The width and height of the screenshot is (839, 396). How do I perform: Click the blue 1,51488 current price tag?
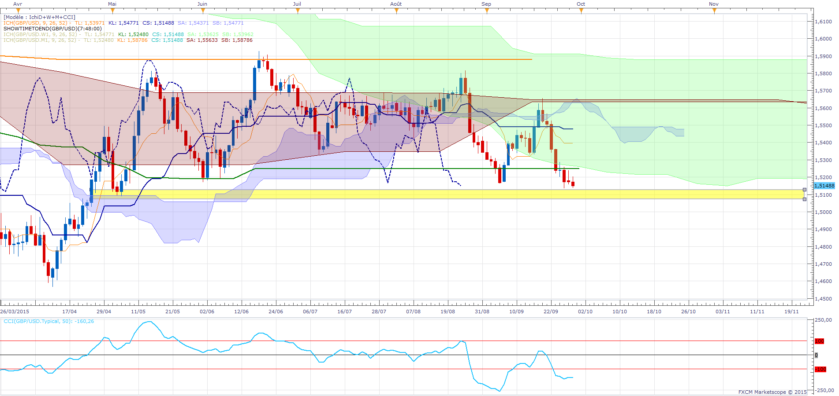click(824, 186)
